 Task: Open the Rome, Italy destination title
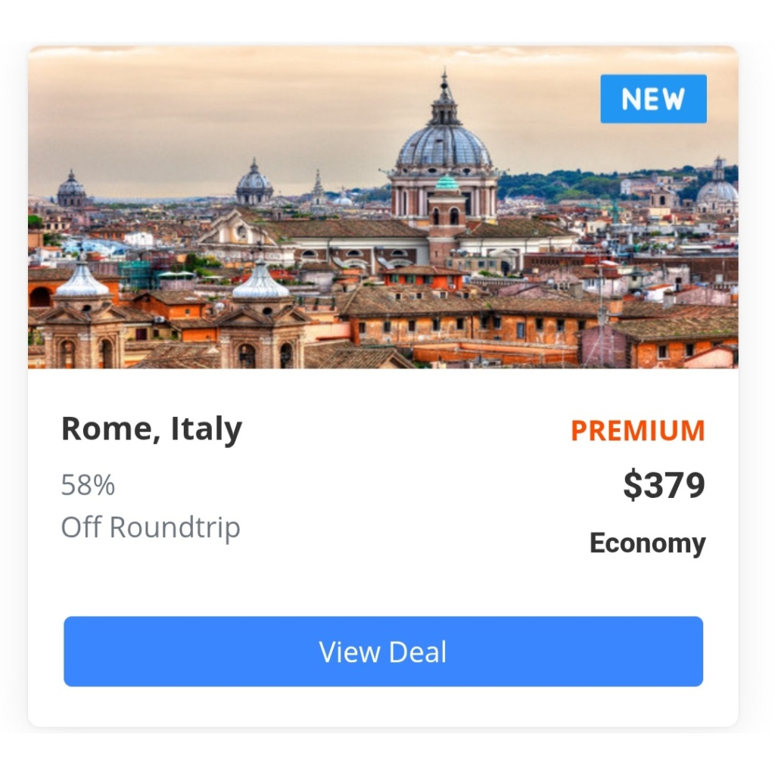coord(151,428)
